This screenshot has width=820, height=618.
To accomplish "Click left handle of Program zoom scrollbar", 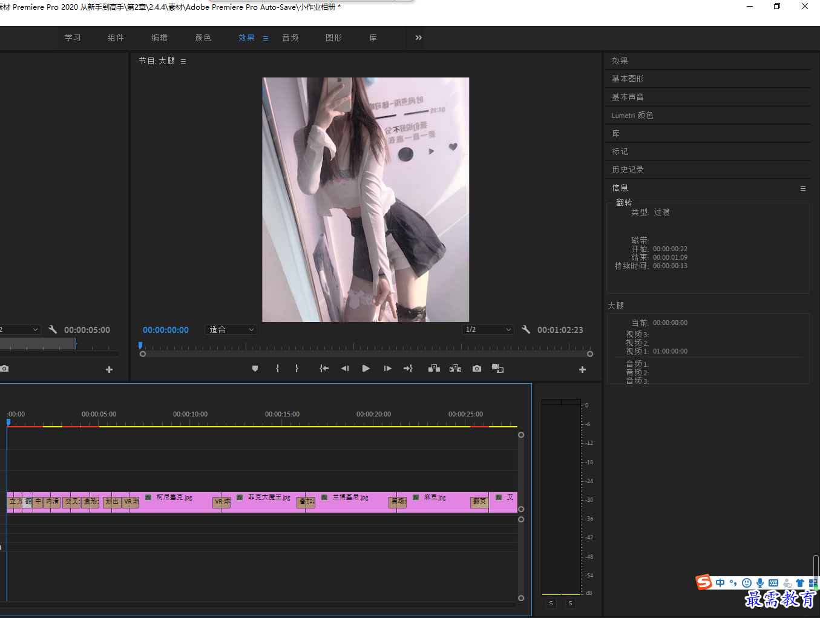I will (x=143, y=354).
